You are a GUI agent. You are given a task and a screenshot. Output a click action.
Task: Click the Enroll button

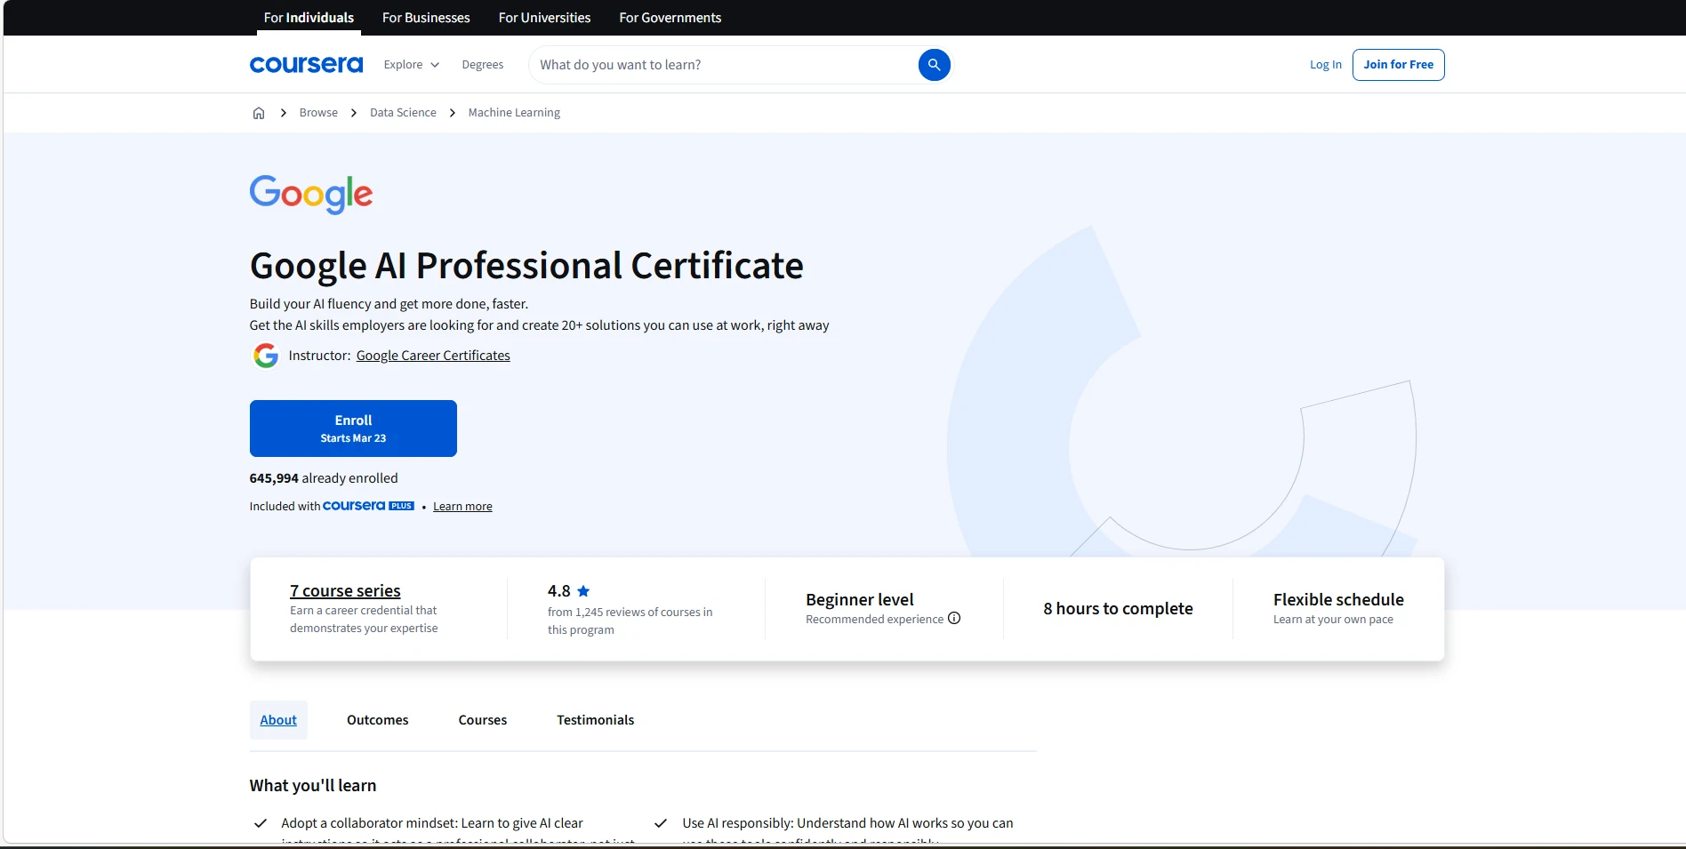[353, 428]
